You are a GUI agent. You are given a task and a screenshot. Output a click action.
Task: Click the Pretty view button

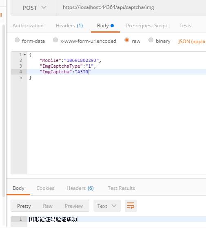(24, 206)
